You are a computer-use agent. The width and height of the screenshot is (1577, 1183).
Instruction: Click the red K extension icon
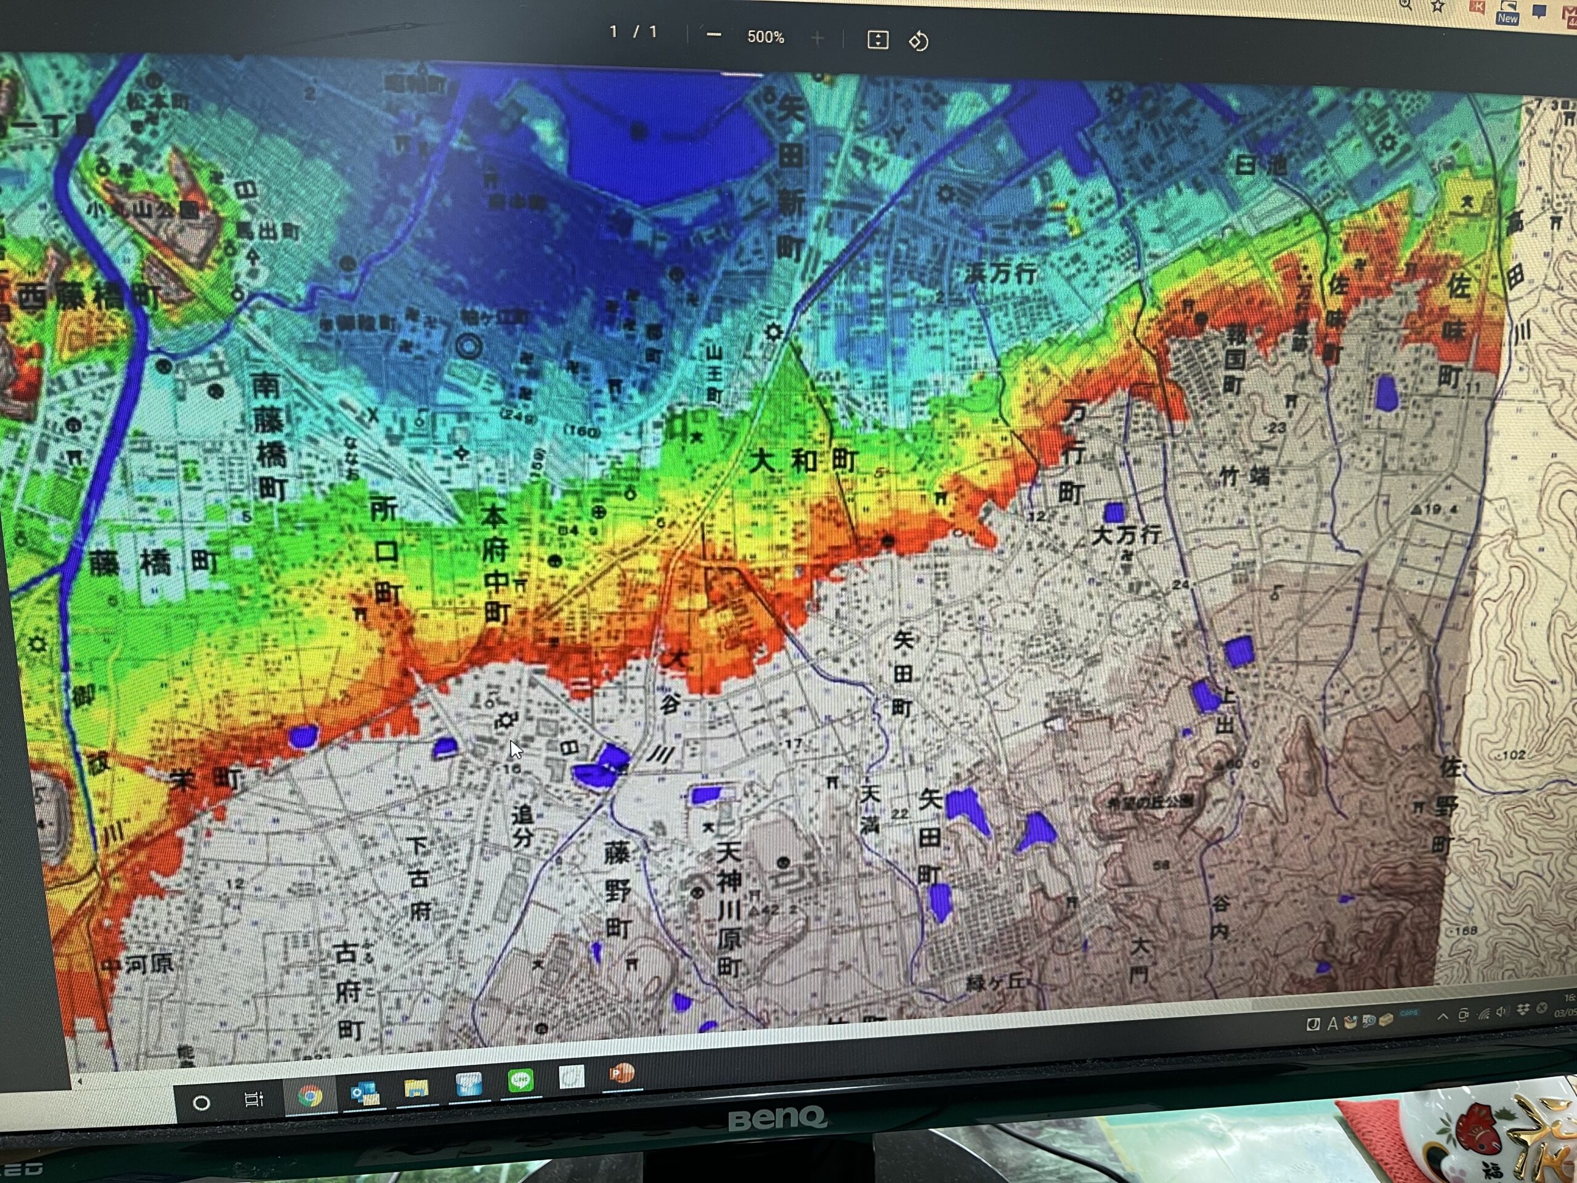(x=1477, y=7)
